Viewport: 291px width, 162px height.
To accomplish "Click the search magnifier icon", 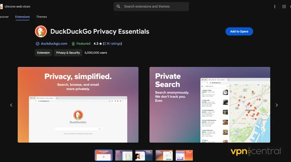I will coord(118,6).
